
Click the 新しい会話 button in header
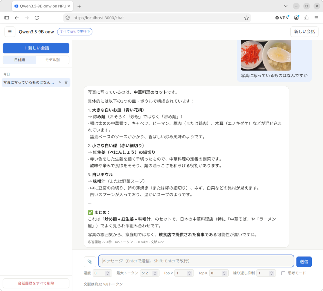(304, 32)
